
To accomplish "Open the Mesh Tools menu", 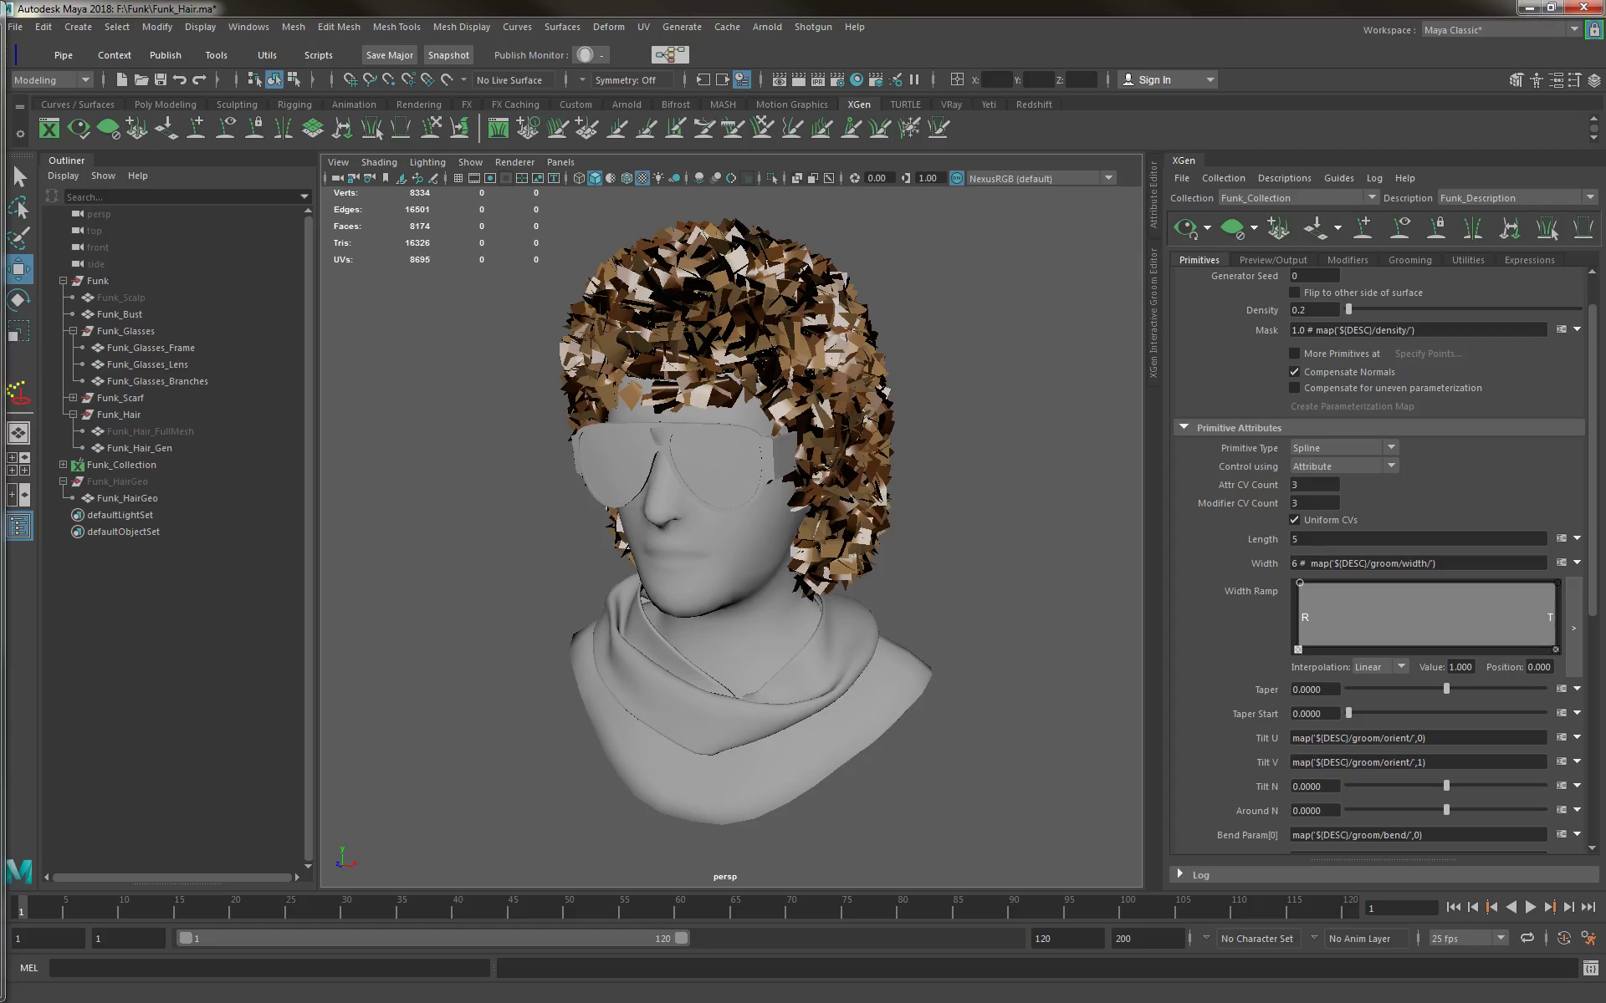I will (396, 27).
